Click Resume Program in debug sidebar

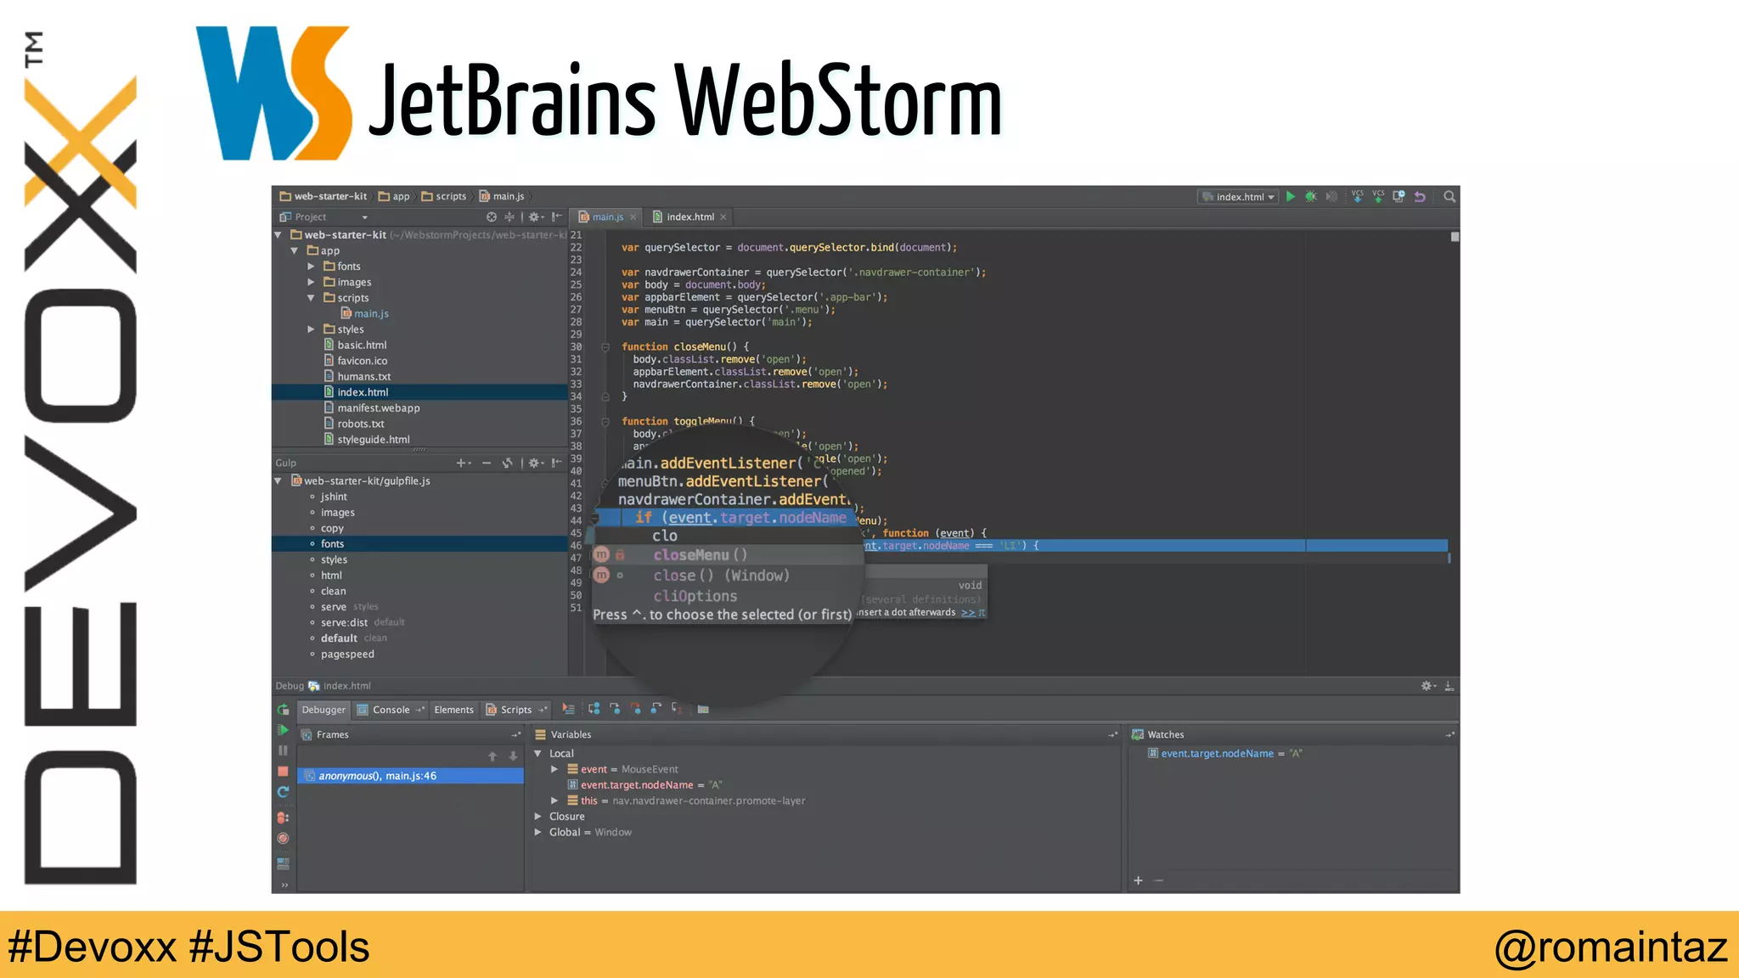pos(284,730)
